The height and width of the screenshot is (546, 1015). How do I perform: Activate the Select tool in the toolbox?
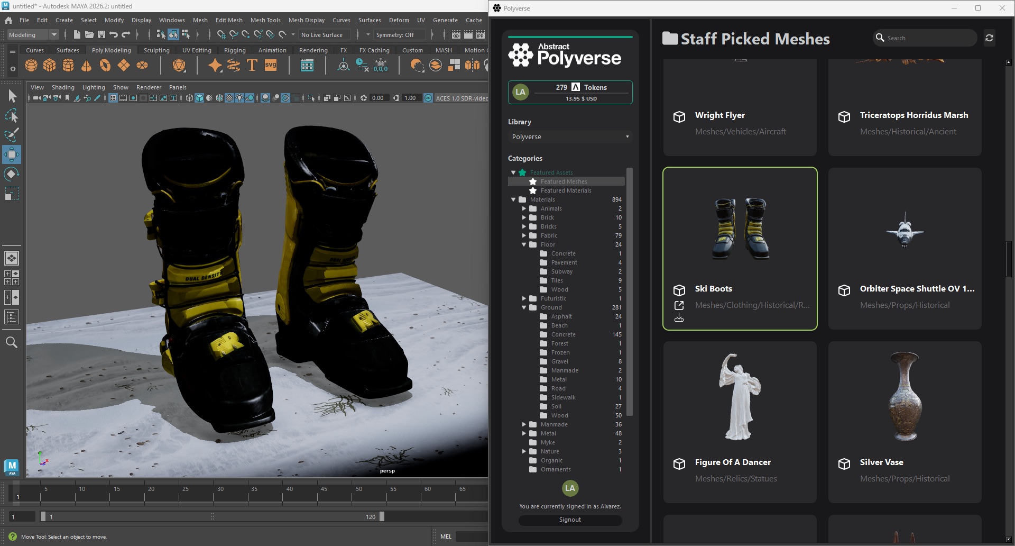coord(12,96)
